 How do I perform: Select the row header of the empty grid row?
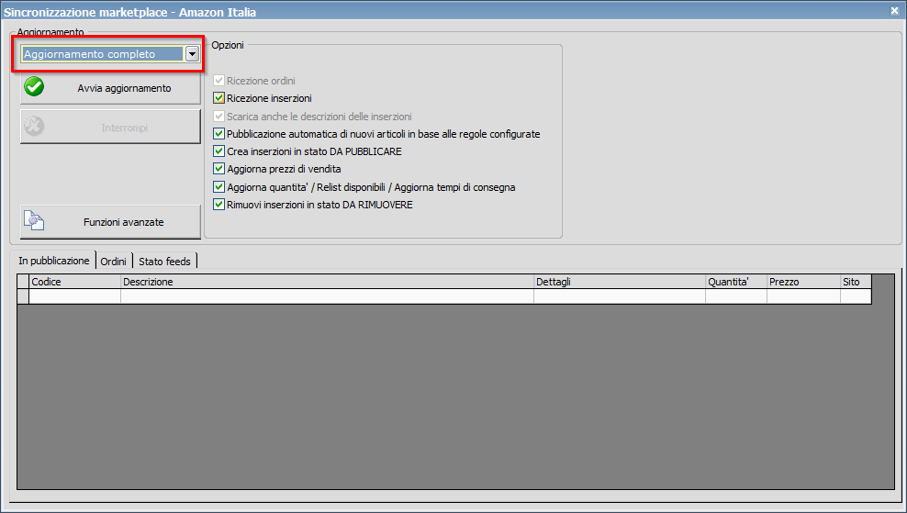(x=23, y=296)
